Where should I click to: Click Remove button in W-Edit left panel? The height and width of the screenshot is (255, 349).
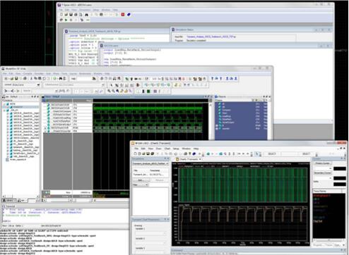point(160,180)
